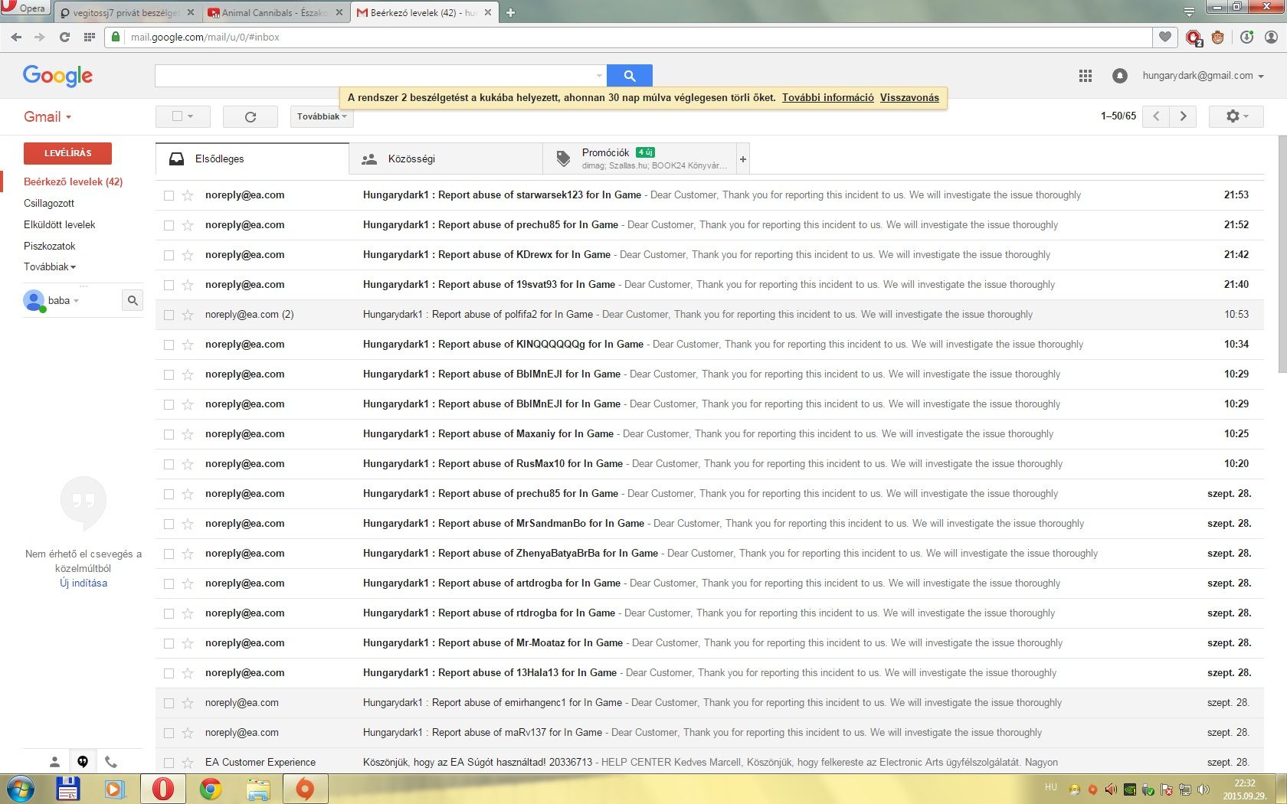Expand the sidebar Továbbiak labels
This screenshot has height=804, width=1287.
click(x=50, y=267)
